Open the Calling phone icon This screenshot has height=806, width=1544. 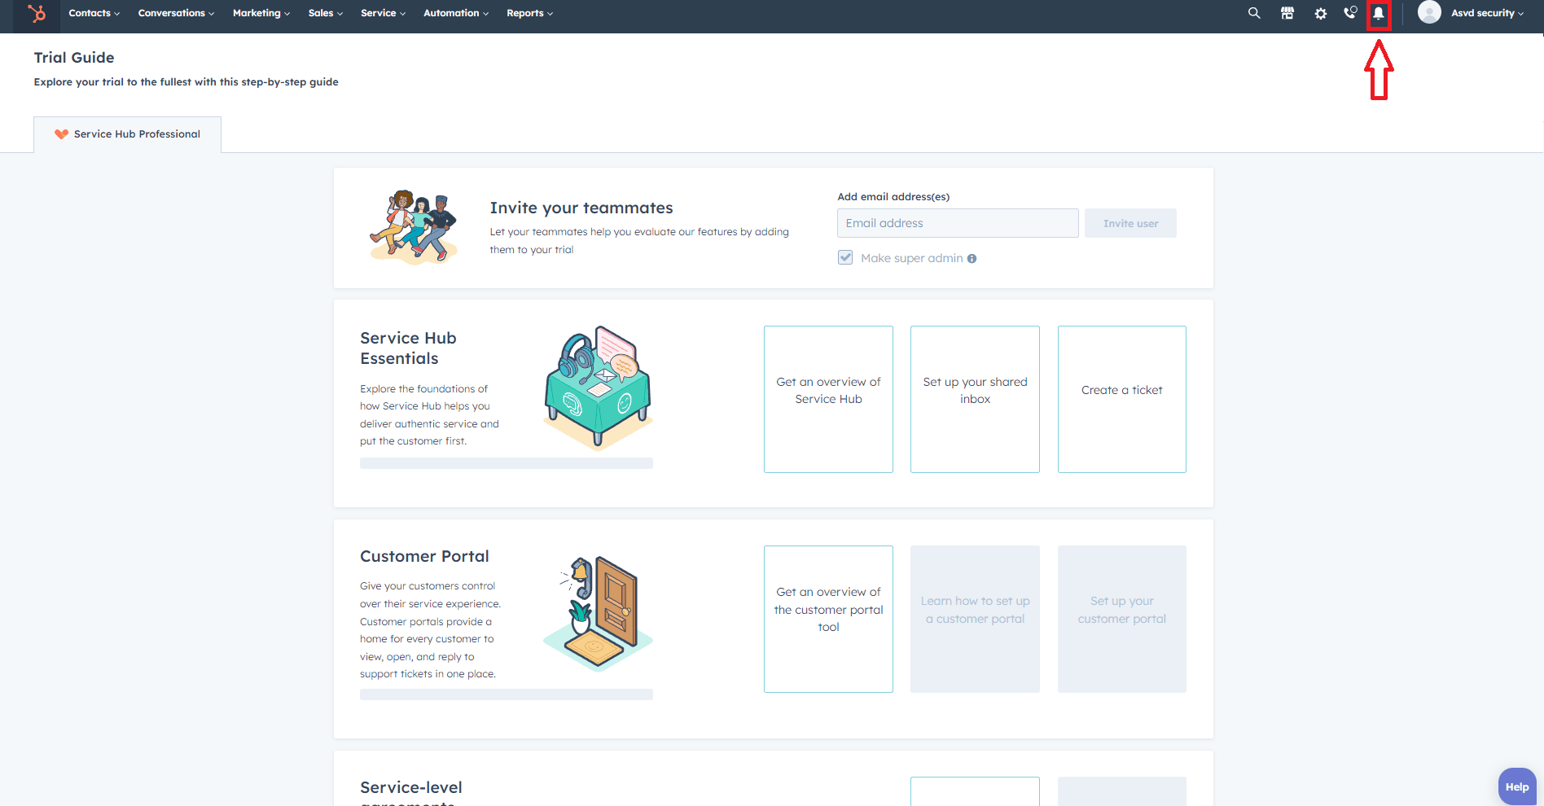pos(1350,13)
